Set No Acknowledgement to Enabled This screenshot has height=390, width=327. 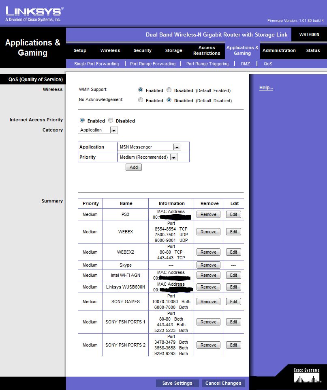tap(141, 100)
